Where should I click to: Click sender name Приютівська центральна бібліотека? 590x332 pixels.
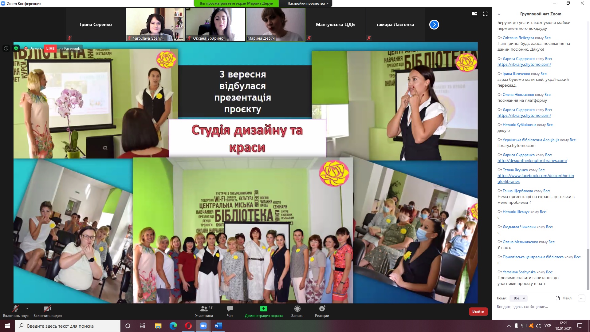(x=533, y=257)
